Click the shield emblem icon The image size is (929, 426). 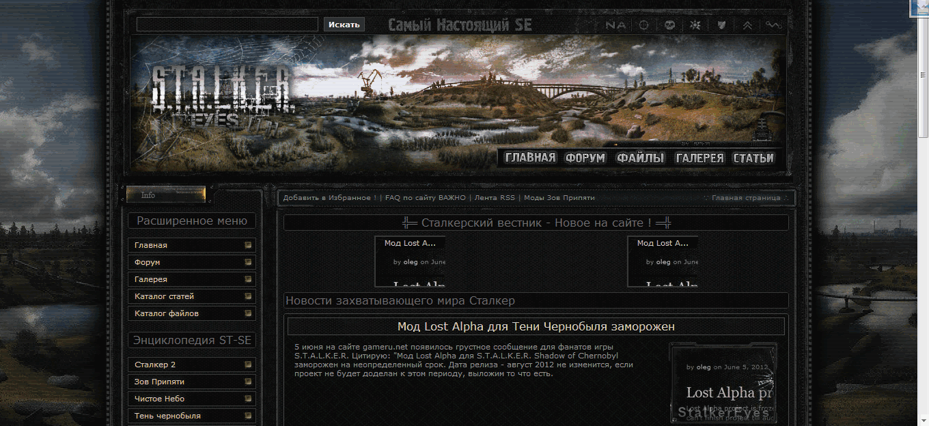pos(721,25)
